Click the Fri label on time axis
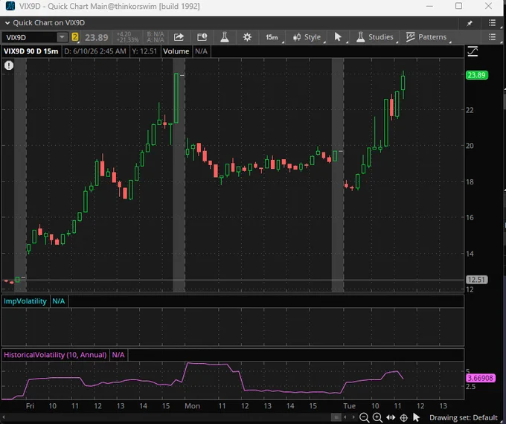 click(x=30, y=406)
